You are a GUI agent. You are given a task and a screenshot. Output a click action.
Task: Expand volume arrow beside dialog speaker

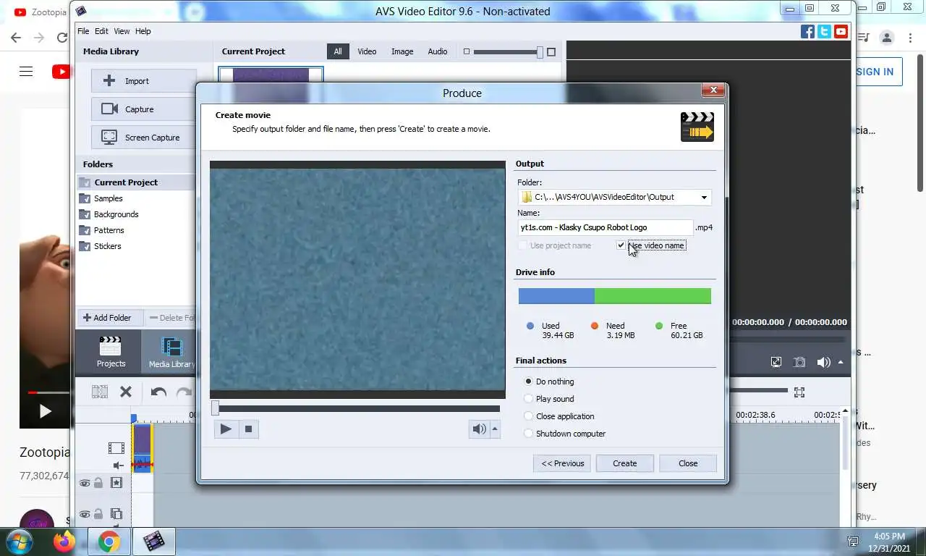pos(495,429)
